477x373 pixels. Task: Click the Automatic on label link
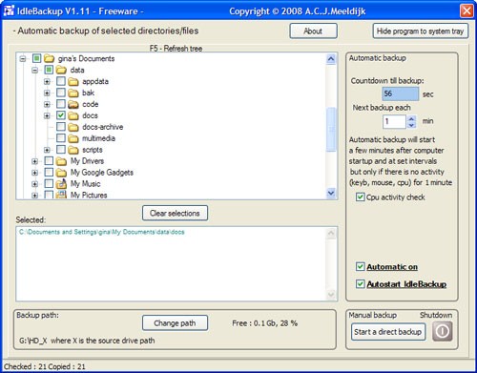click(x=392, y=267)
